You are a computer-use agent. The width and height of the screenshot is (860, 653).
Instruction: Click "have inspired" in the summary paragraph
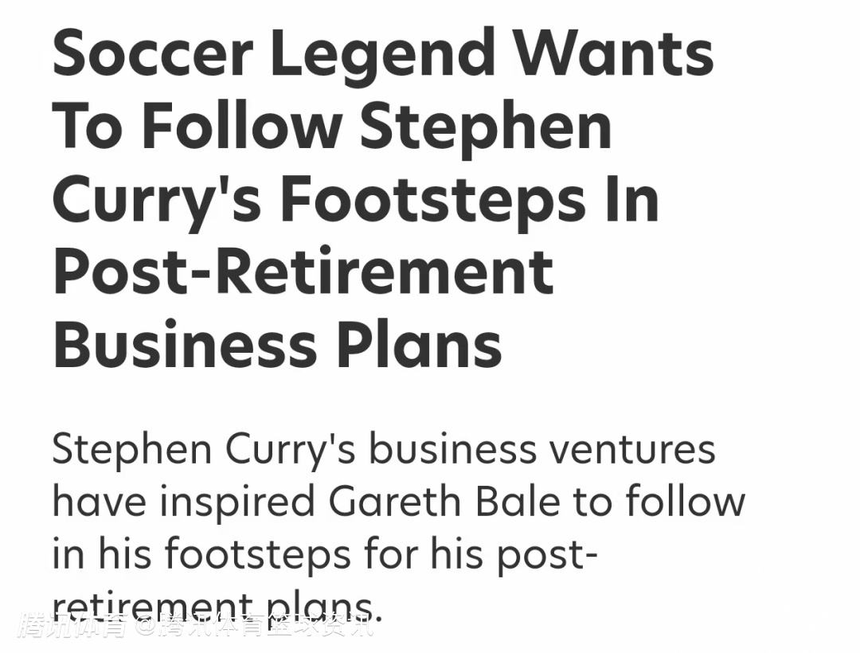tap(183, 502)
